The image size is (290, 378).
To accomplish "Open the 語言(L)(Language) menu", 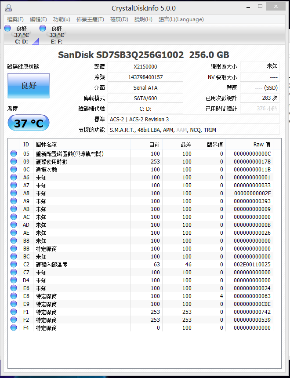I will [181, 19].
